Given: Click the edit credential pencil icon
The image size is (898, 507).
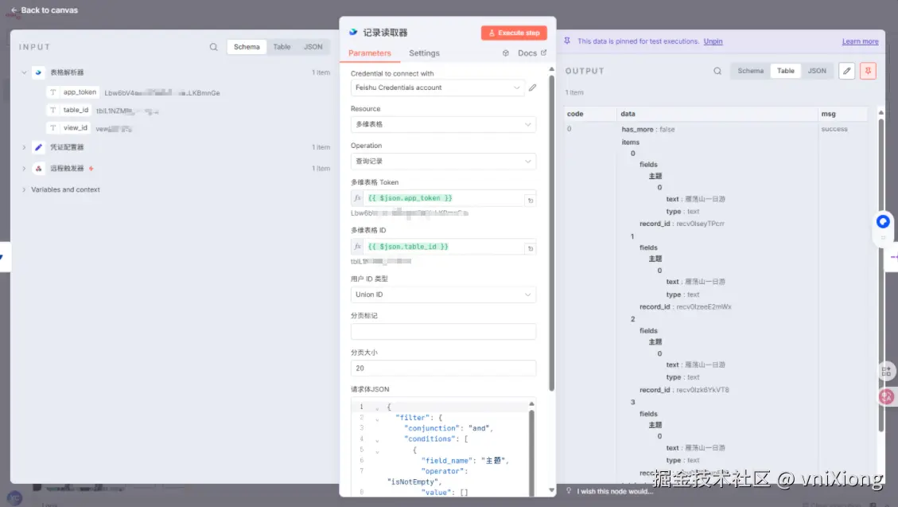Looking at the screenshot, I should tap(533, 88).
